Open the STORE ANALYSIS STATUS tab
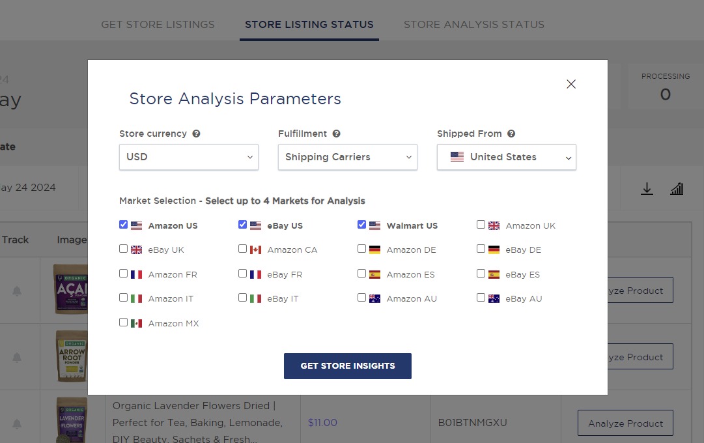This screenshot has height=443, width=704. click(x=473, y=24)
